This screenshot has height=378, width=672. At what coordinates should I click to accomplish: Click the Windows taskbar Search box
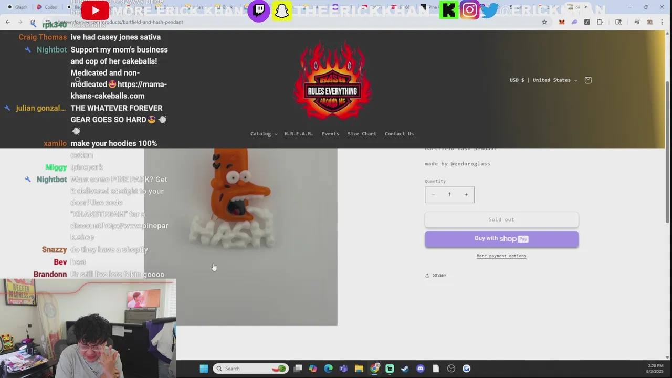tap(250, 369)
